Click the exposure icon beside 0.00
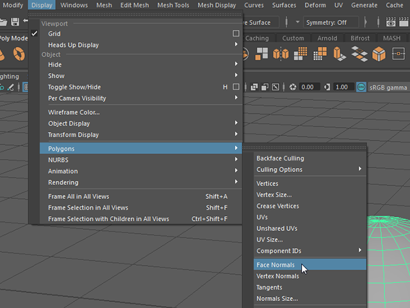This screenshot has width=410, height=308. [x=293, y=87]
